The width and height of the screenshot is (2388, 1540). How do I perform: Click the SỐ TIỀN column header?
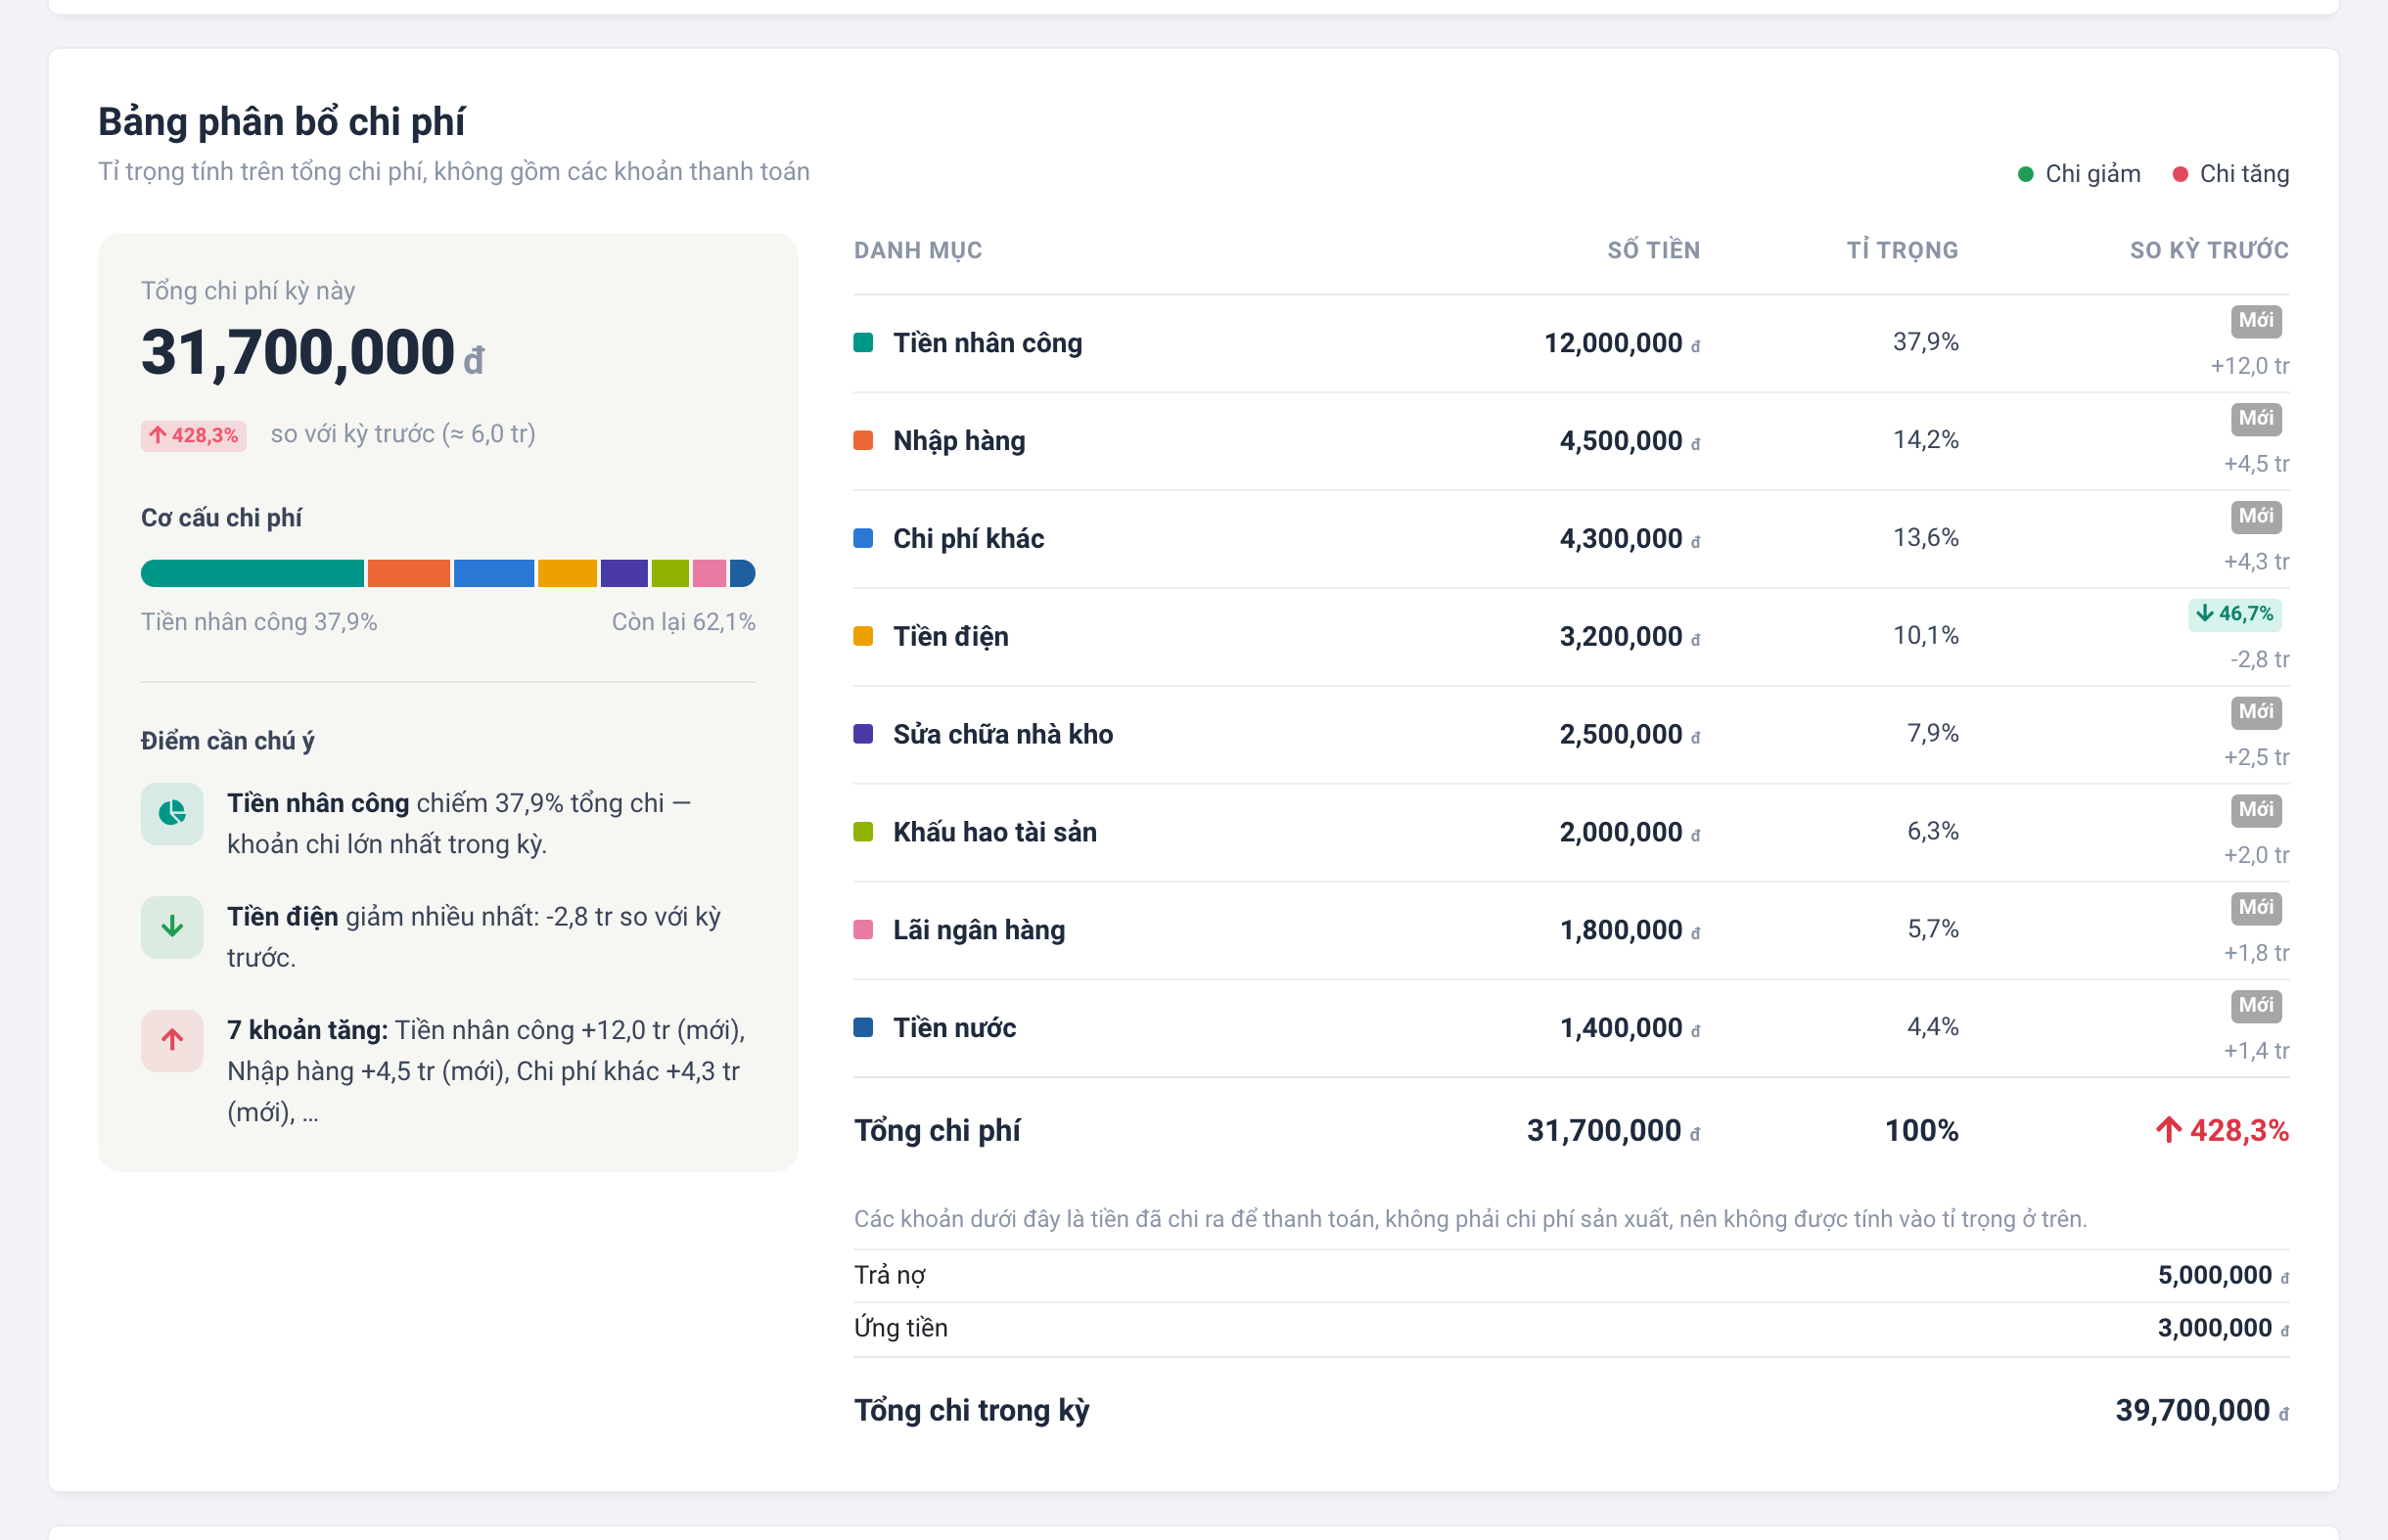[1654, 250]
